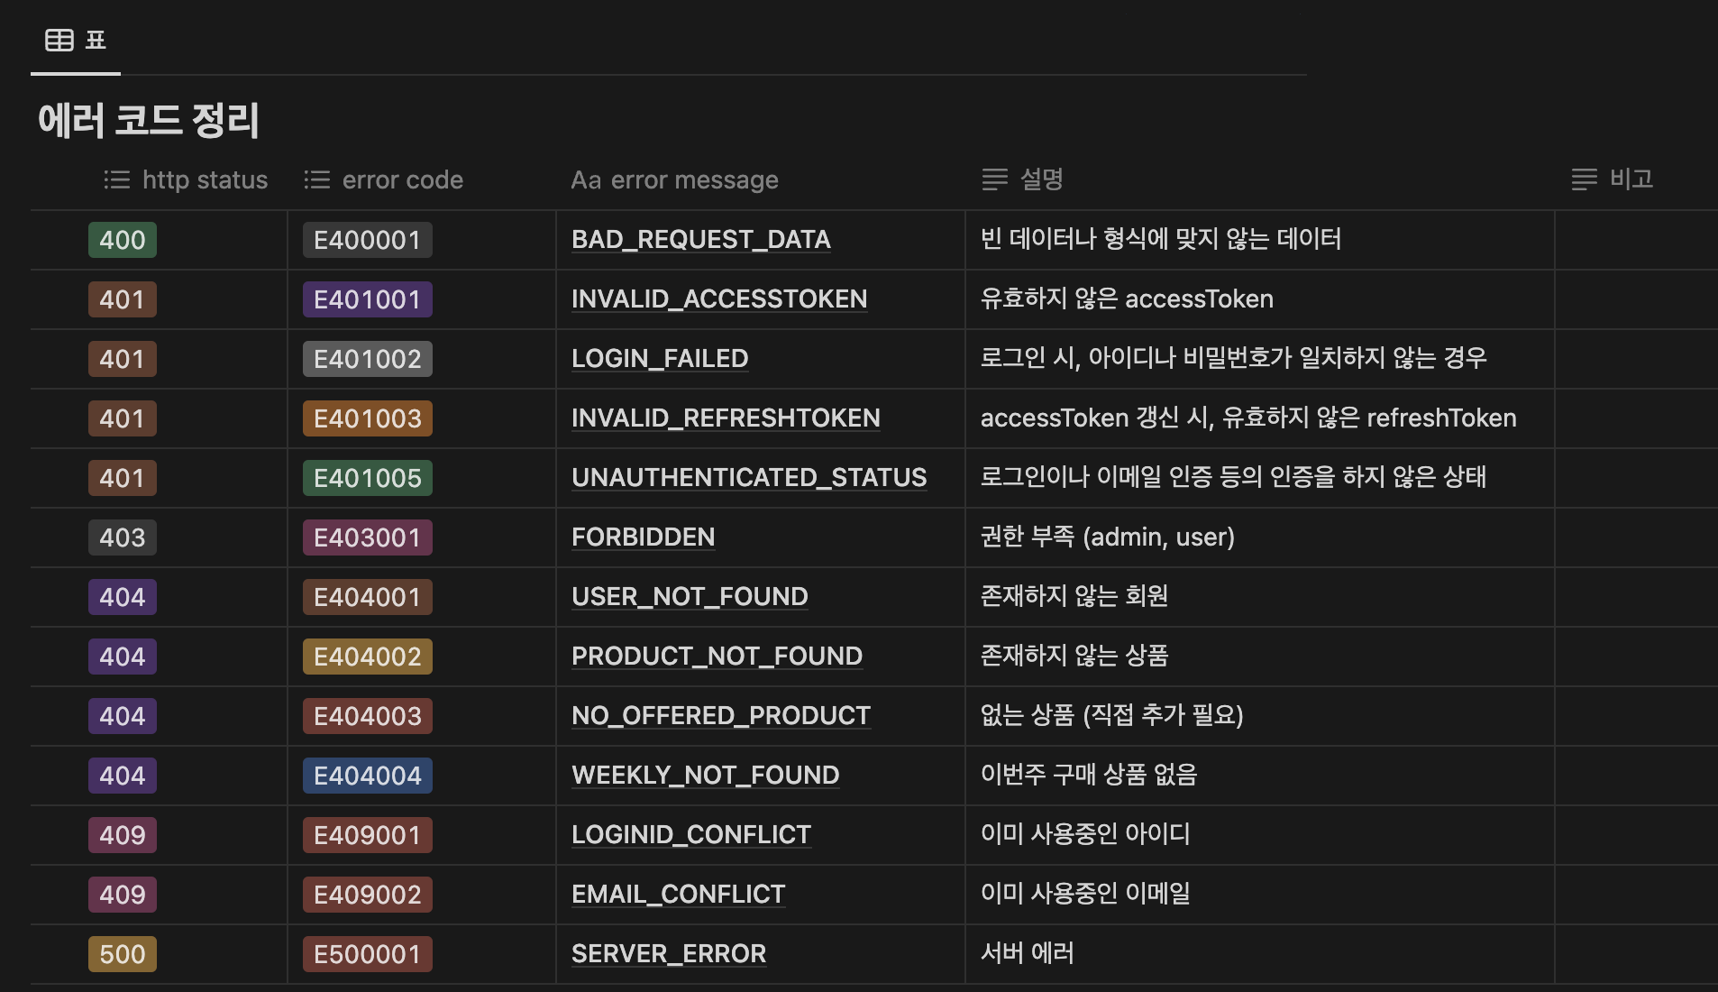Open the error message column header
The image size is (1718, 992).
pos(675,180)
